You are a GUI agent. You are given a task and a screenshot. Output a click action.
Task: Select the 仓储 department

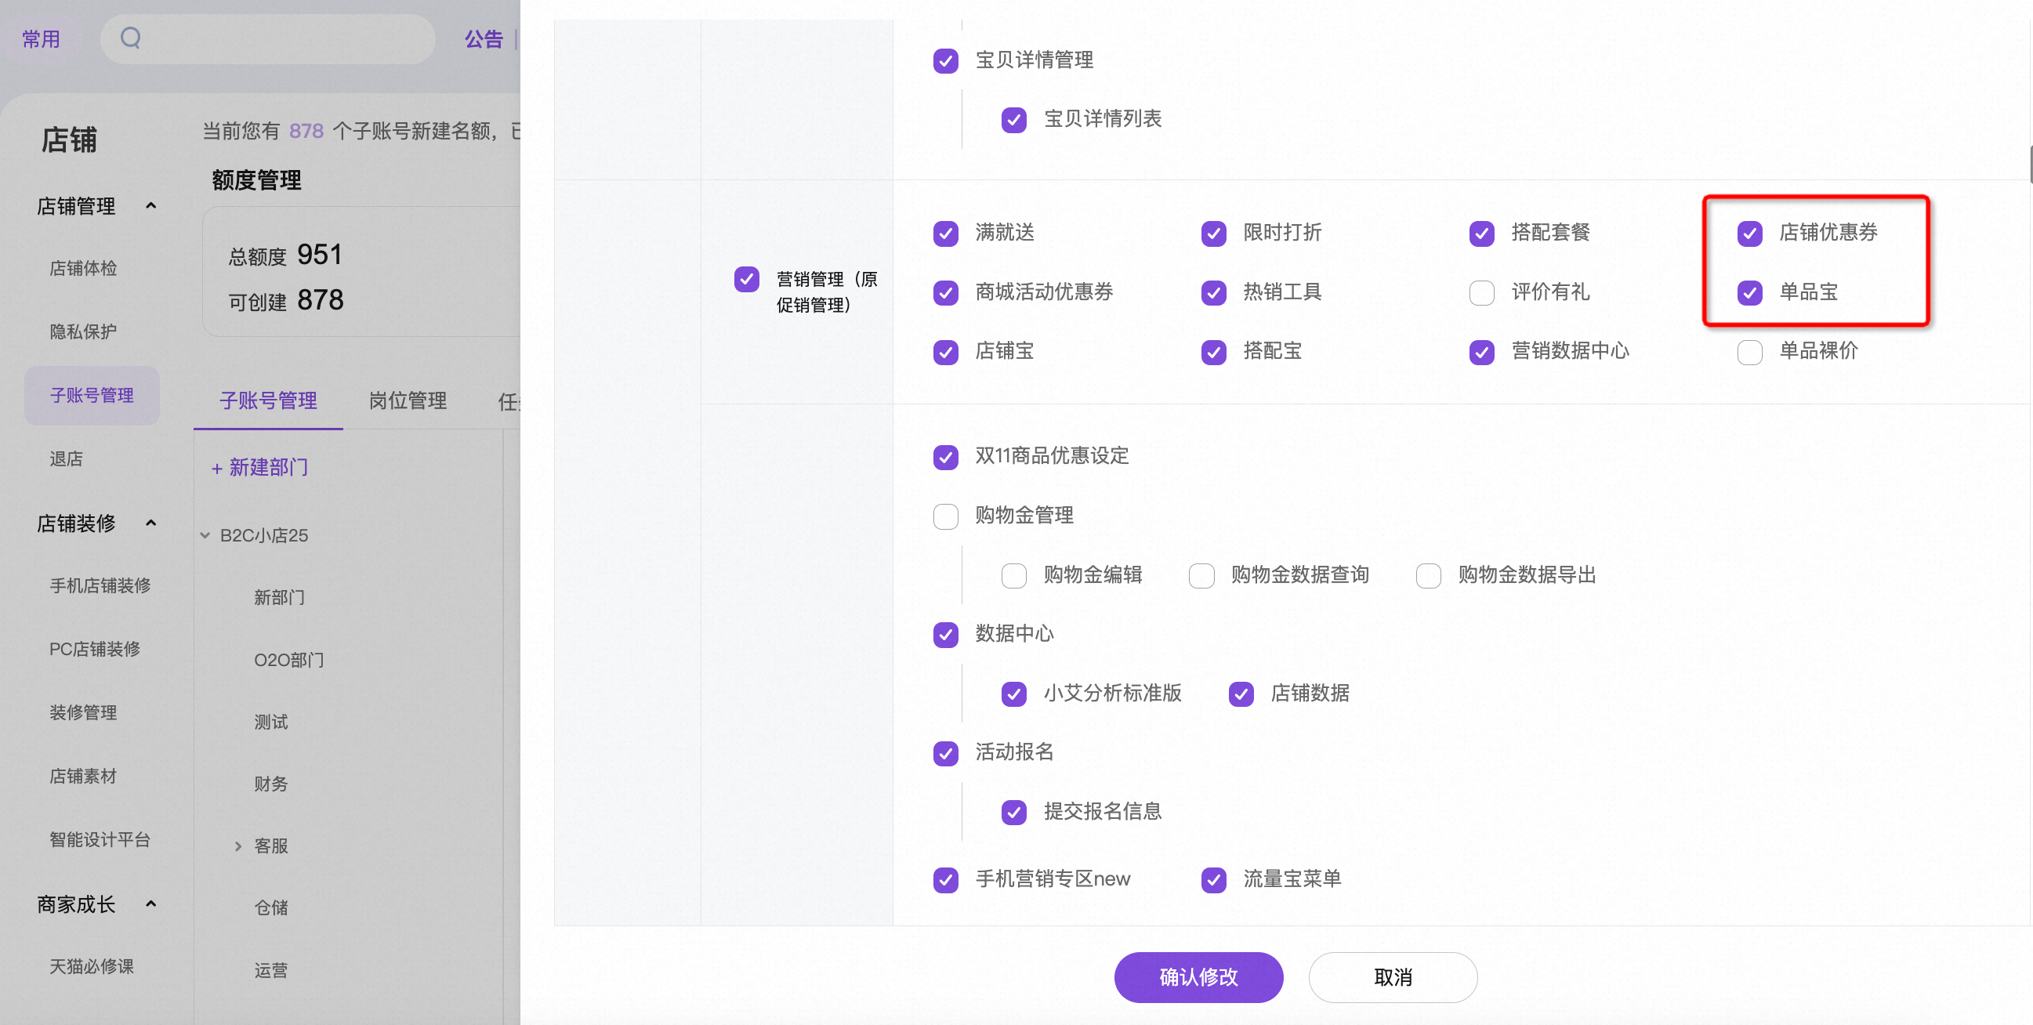270,907
